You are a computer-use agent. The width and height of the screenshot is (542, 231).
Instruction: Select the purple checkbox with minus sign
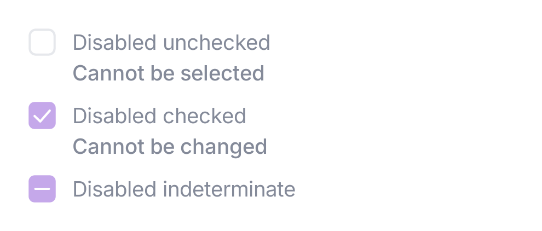(42, 189)
